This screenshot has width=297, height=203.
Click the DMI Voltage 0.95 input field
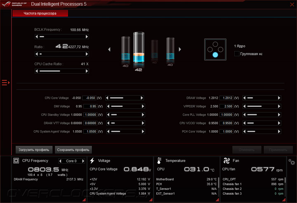(90, 106)
